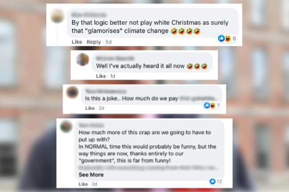This screenshot has height=192, width=289.
Task: Open the thumbs-up reaction on the white Christmas comment
Action: 221,38
